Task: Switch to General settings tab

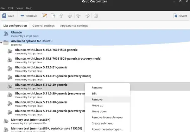Action: 44,26
